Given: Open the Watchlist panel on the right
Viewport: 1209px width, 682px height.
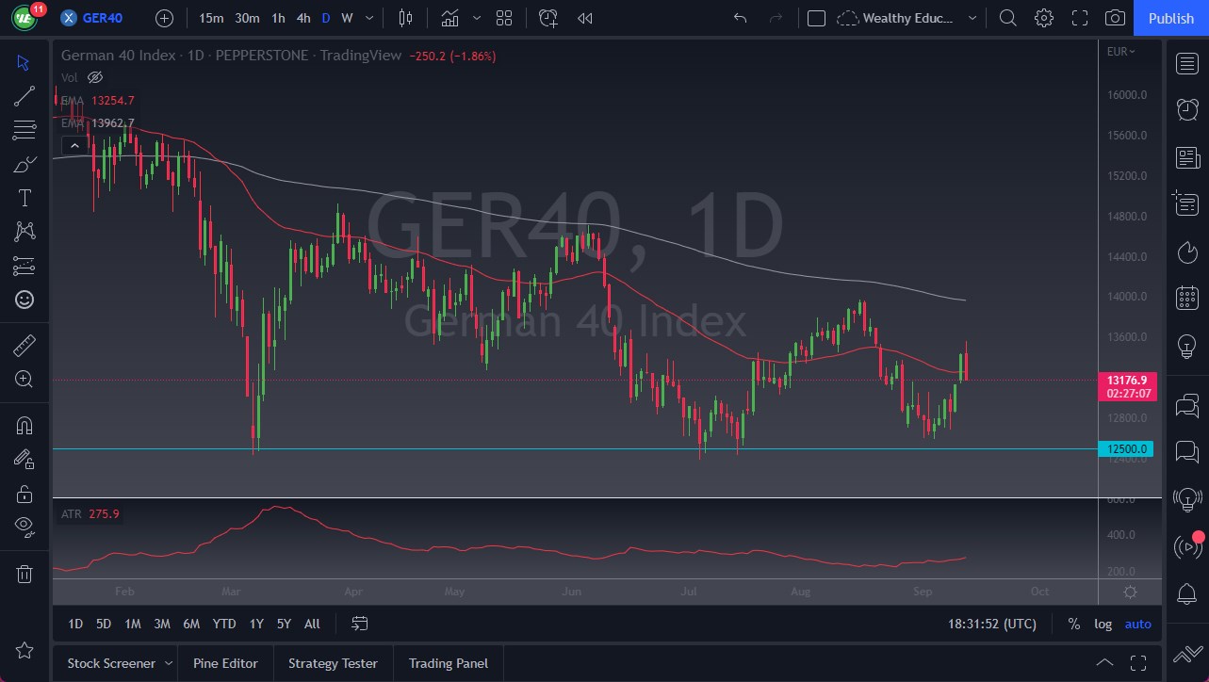Looking at the screenshot, I should tap(1186, 63).
